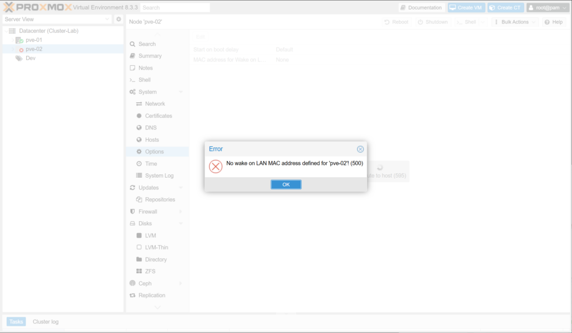Open the ZFS disks menu item

[150, 272]
